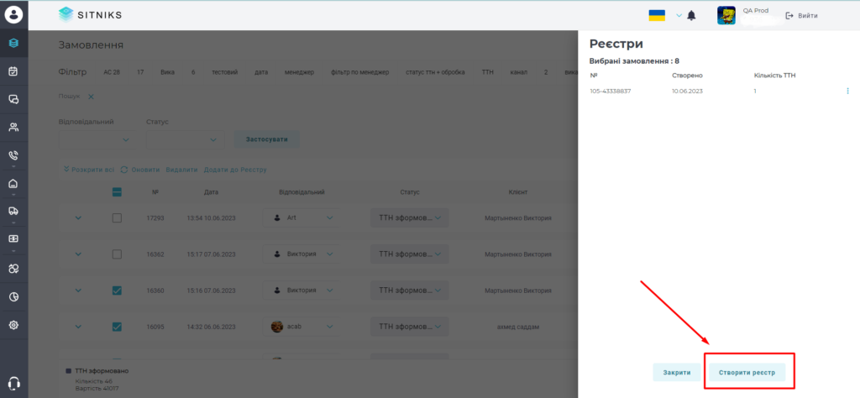This screenshot has height=398, width=860.
Task: Expand order 16360 row chevron
Action: click(78, 291)
